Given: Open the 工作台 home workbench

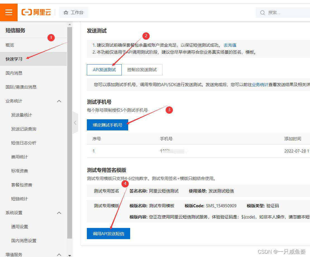Looking at the screenshot, I should point(73,13).
